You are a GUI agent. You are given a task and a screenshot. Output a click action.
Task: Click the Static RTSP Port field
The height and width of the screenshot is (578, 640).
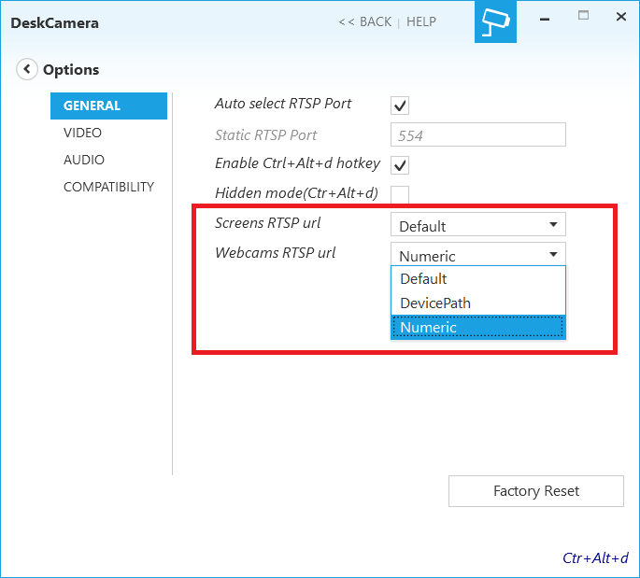tap(477, 135)
